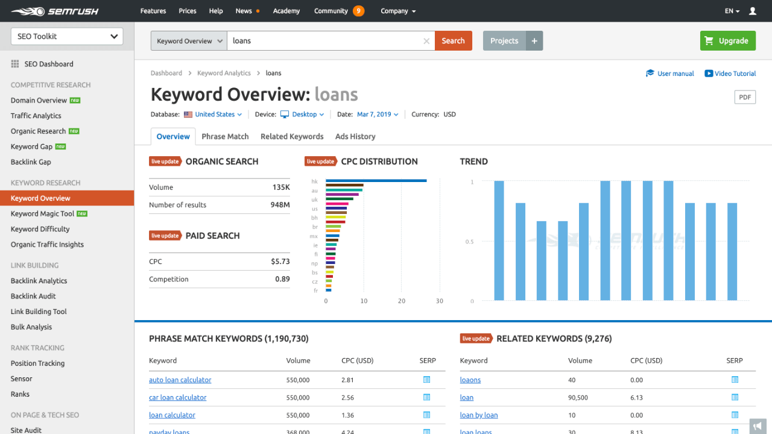Click the blue hk bar in CPC chart
Viewport: 772px width, 434px height.
(x=376, y=181)
